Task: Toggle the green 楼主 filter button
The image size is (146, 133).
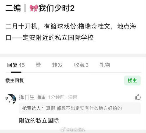Action: point(132,81)
